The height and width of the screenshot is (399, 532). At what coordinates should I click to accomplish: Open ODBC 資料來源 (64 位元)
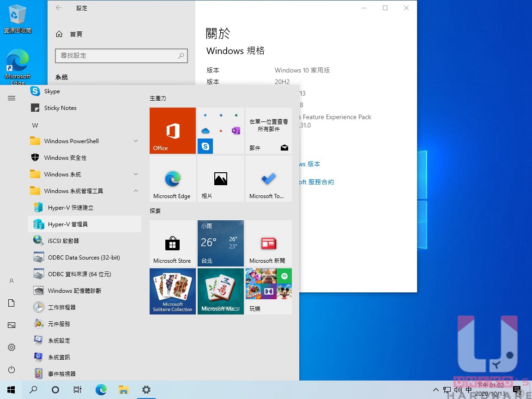84,274
